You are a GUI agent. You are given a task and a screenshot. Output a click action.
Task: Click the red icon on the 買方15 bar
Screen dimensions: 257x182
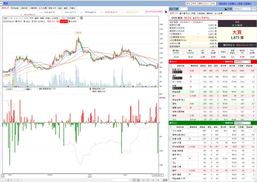click(x=252, y=61)
